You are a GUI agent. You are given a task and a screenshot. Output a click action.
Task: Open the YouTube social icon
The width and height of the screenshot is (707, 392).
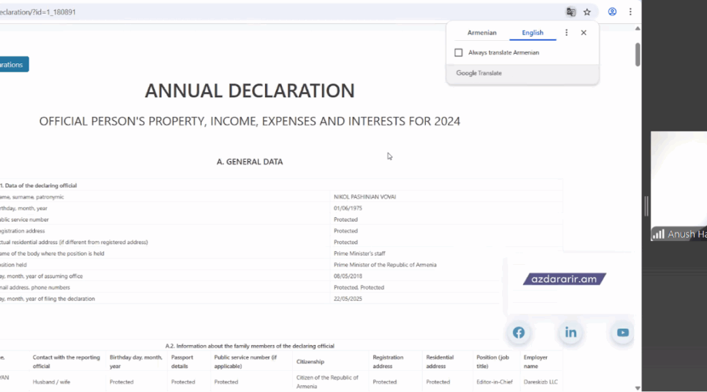pos(623,333)
